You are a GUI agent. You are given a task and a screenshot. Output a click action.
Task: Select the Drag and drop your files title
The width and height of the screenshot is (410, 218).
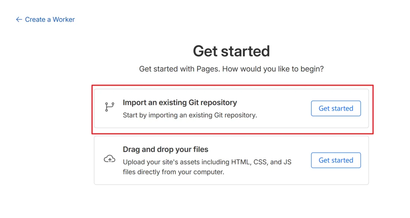point(166,149)
